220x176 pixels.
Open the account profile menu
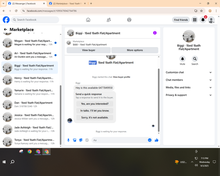tap(211, 20)
